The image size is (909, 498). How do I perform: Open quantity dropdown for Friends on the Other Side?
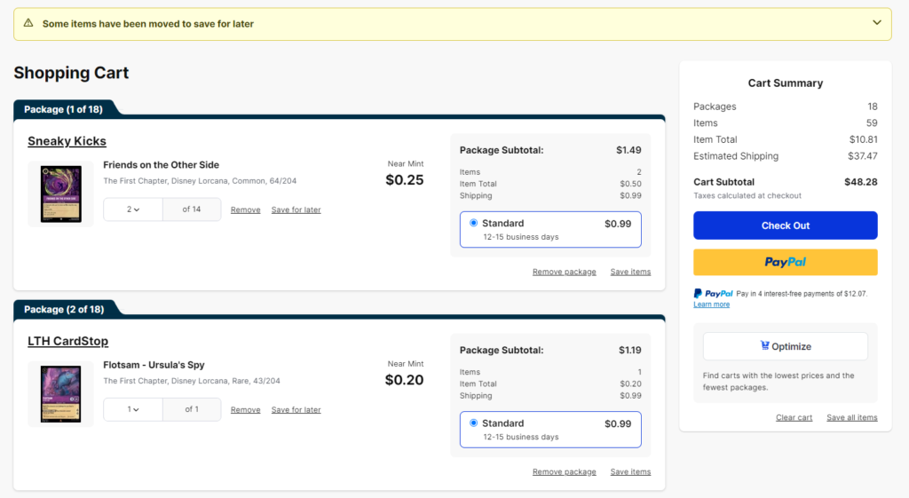click(133, 209)
